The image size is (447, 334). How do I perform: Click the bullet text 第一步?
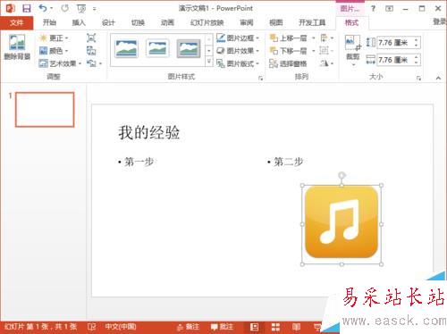click(139, 162)
